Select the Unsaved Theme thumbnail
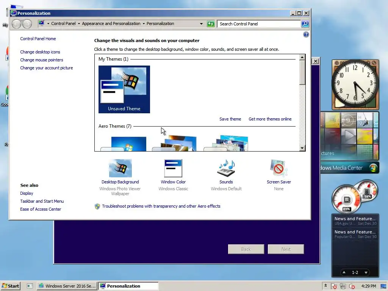 tap(124, 89)
